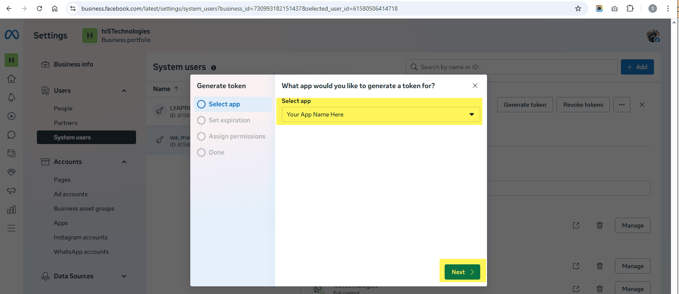The image size is (679, 294).
Task: Open the bar chart insights icon
Action: pos(11,209)
